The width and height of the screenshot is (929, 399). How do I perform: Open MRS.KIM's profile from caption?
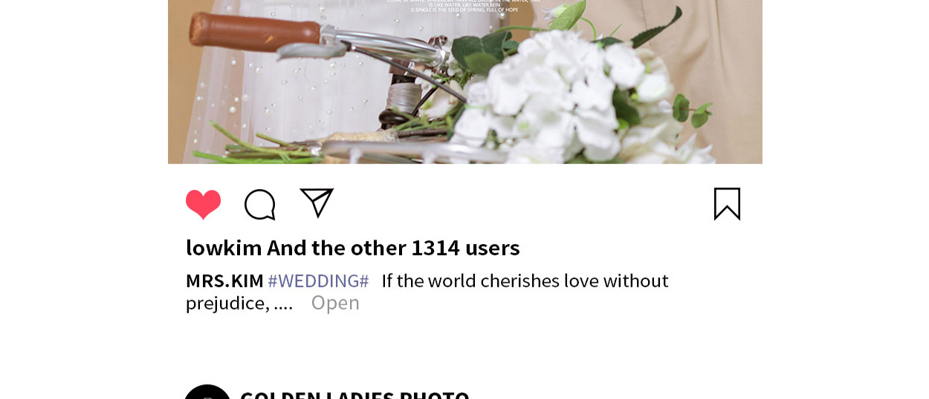click(224, 281)
